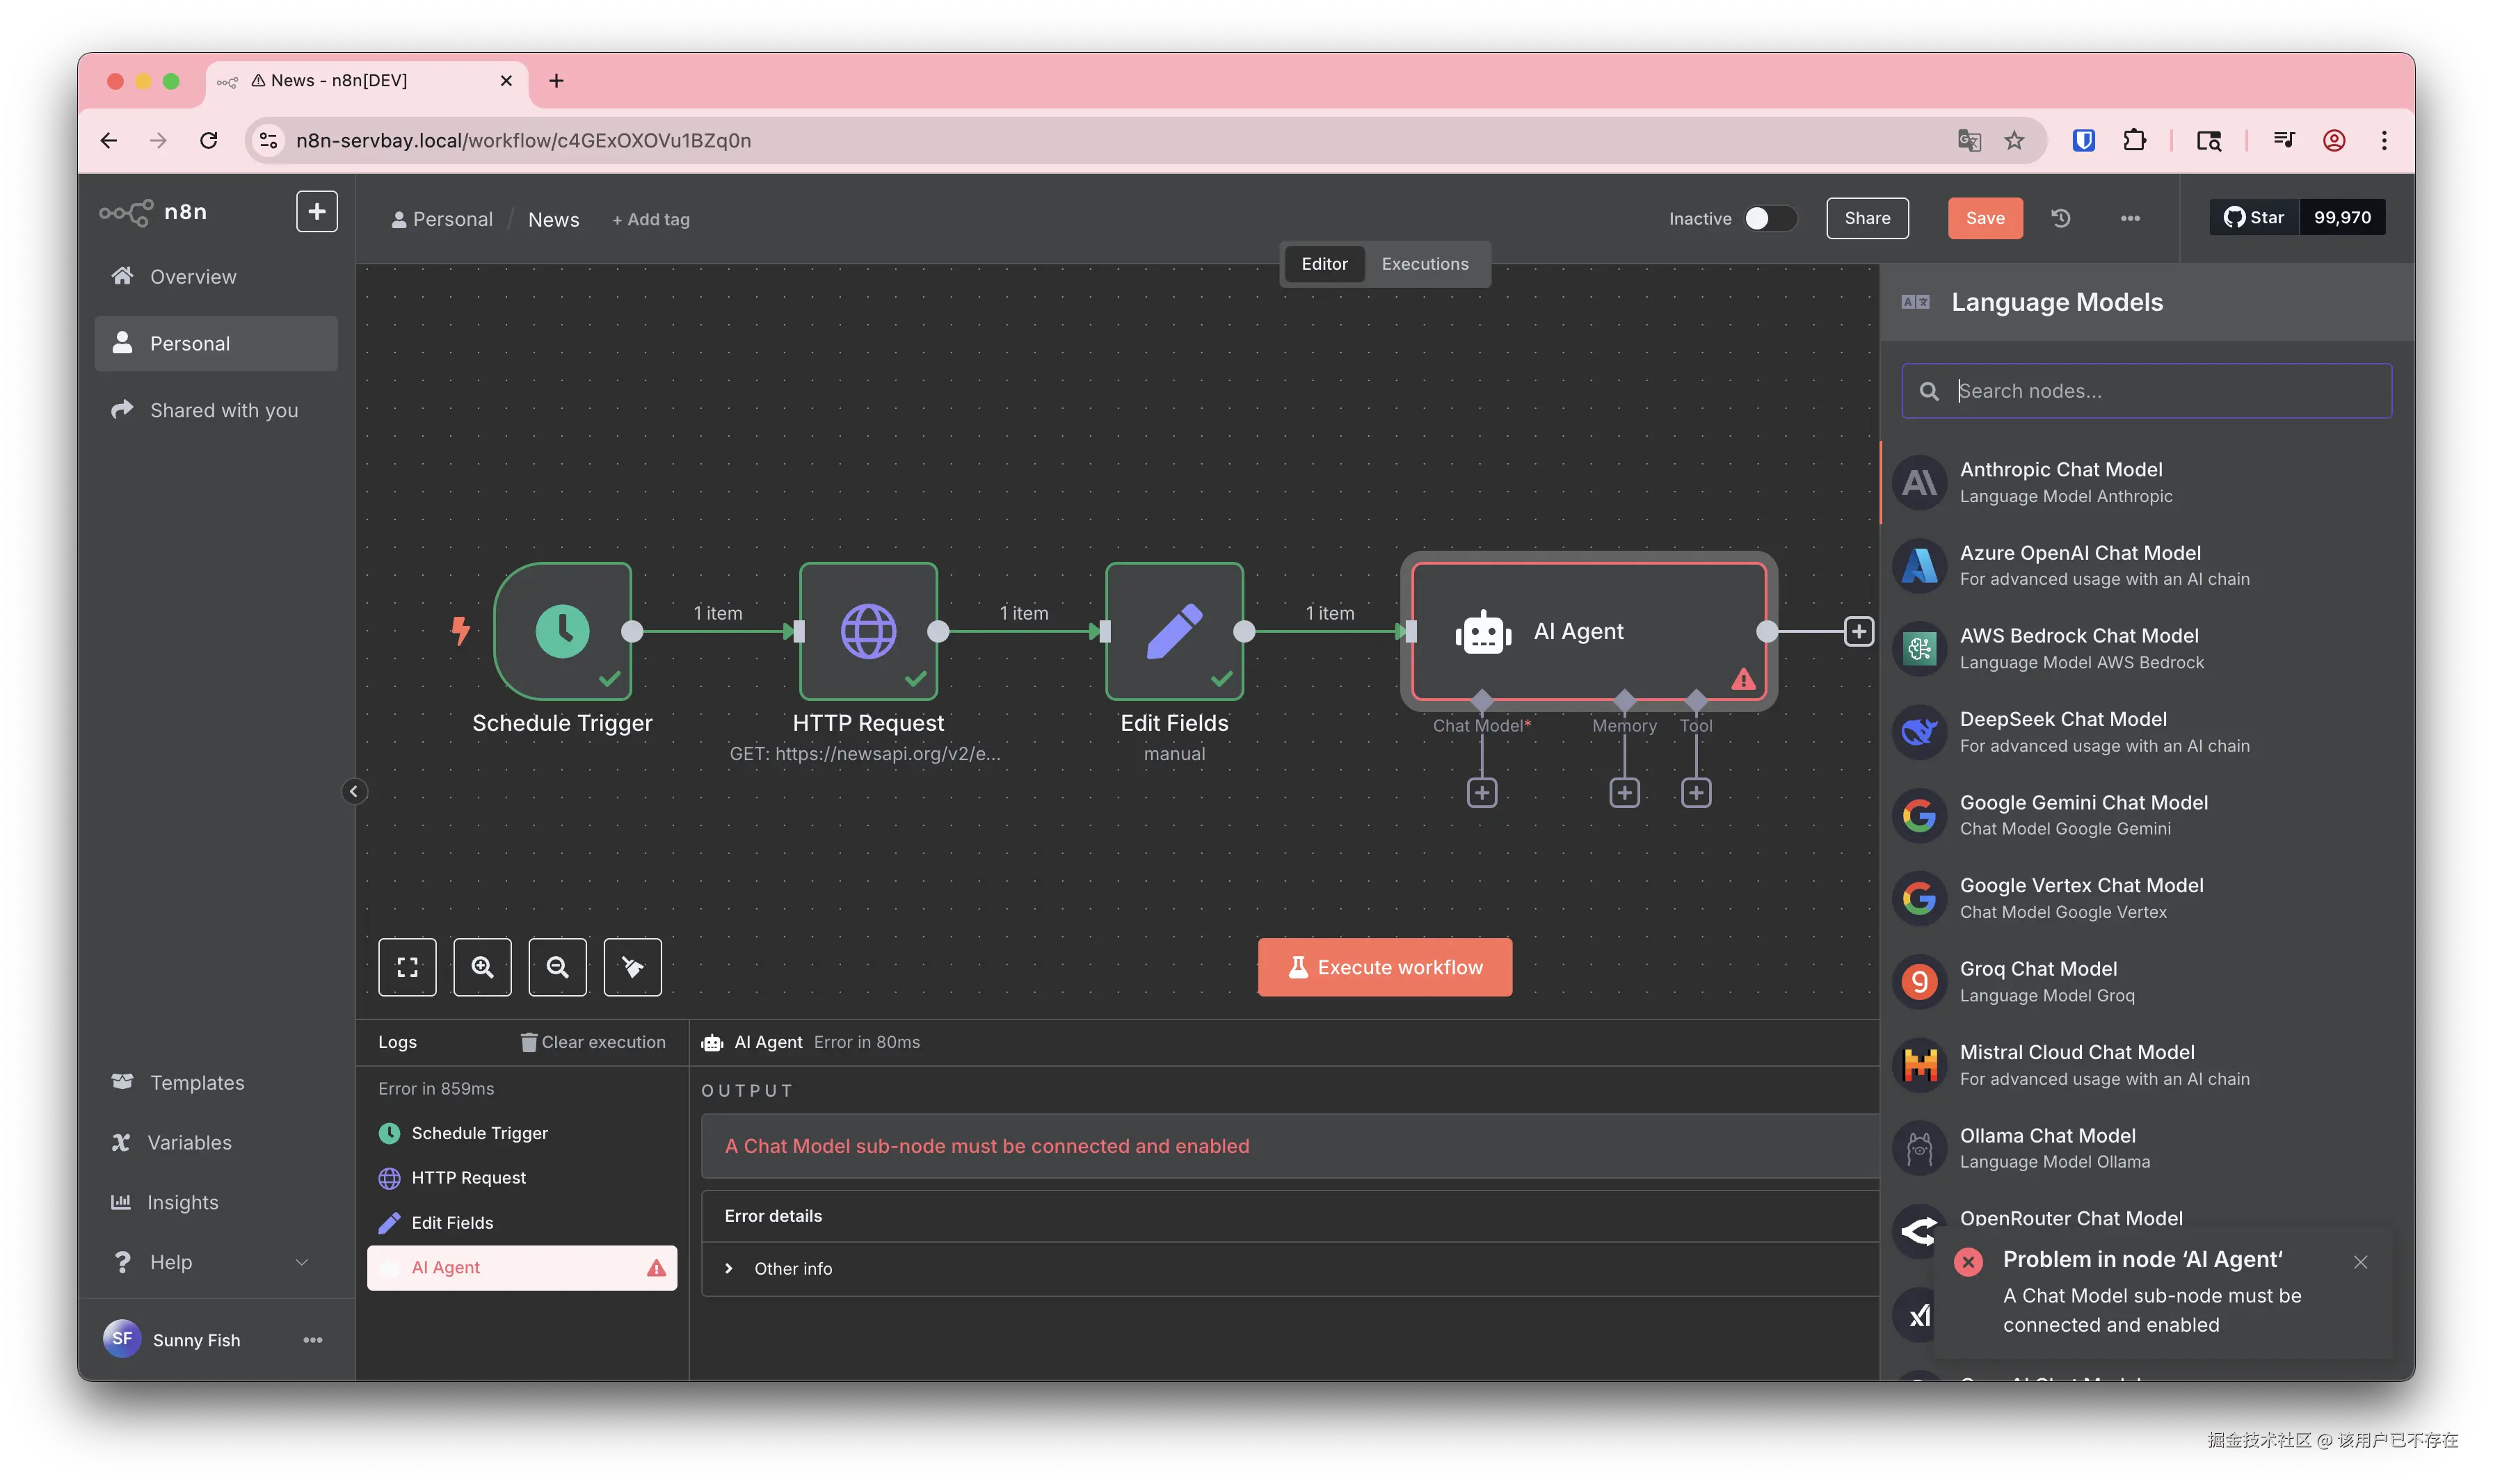
Task: Click the Save workflow button
Action: point(1984,218)
